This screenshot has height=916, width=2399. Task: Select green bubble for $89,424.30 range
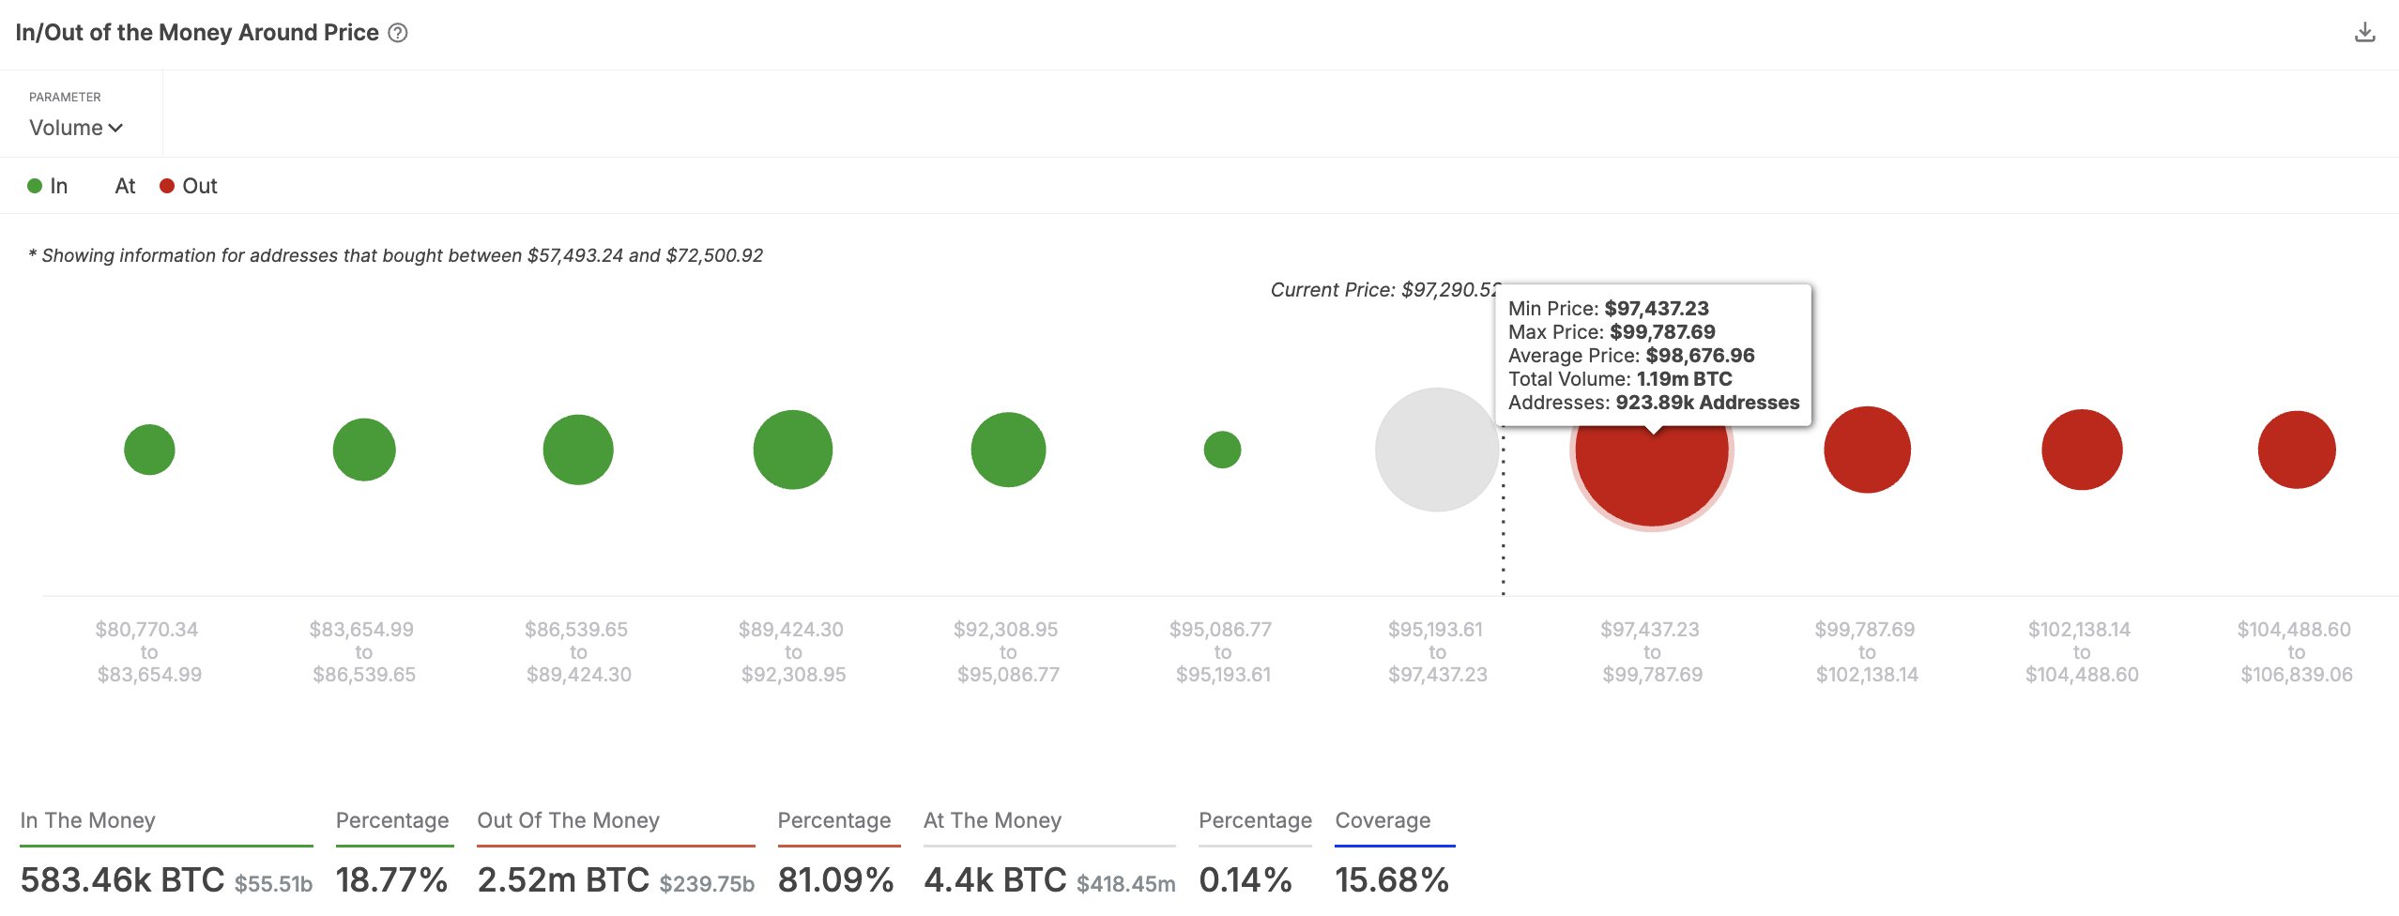pyautogui.click(x=793, y=450)
